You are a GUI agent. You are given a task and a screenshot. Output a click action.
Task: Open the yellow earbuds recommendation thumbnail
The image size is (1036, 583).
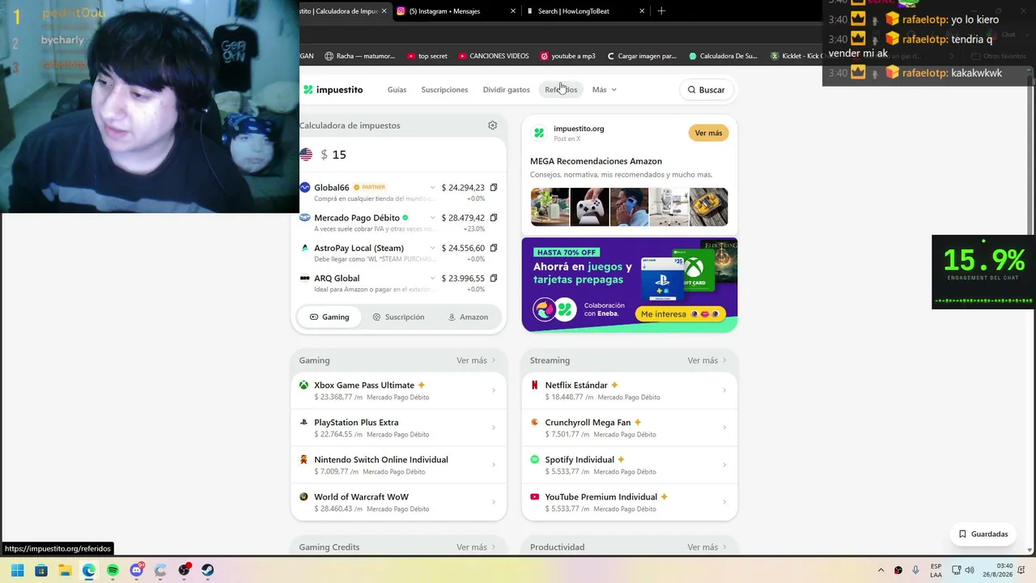[708, 207]
